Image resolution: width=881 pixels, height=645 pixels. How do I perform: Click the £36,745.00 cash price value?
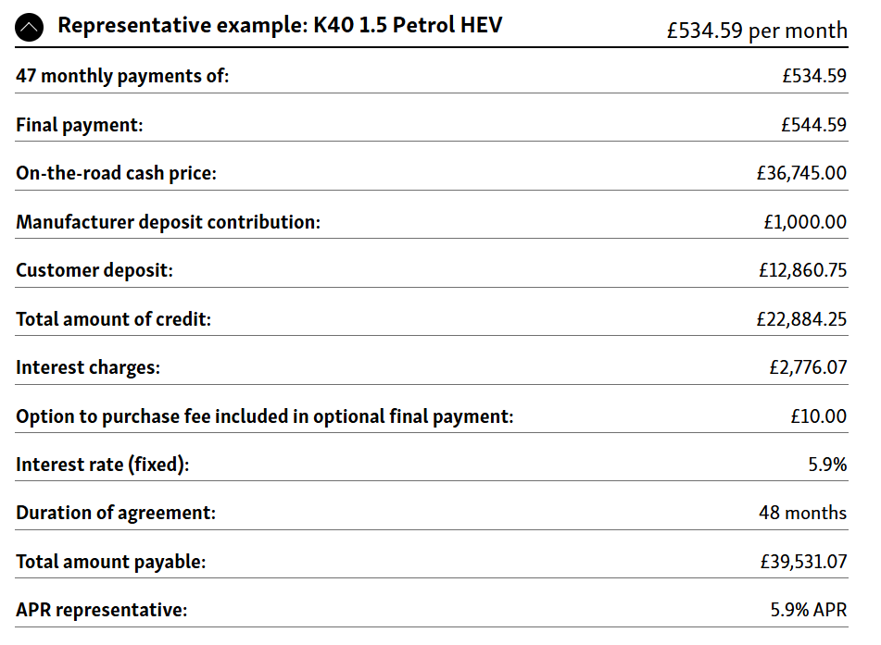point(800,173)
